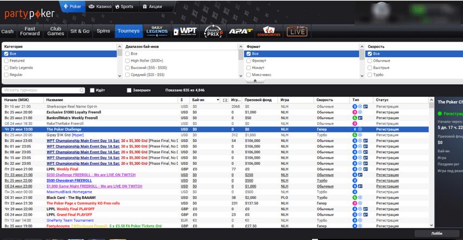Screen dimensions: 463x240
Task: Open Daily Legends tab
Action: [x=157, y=31]
